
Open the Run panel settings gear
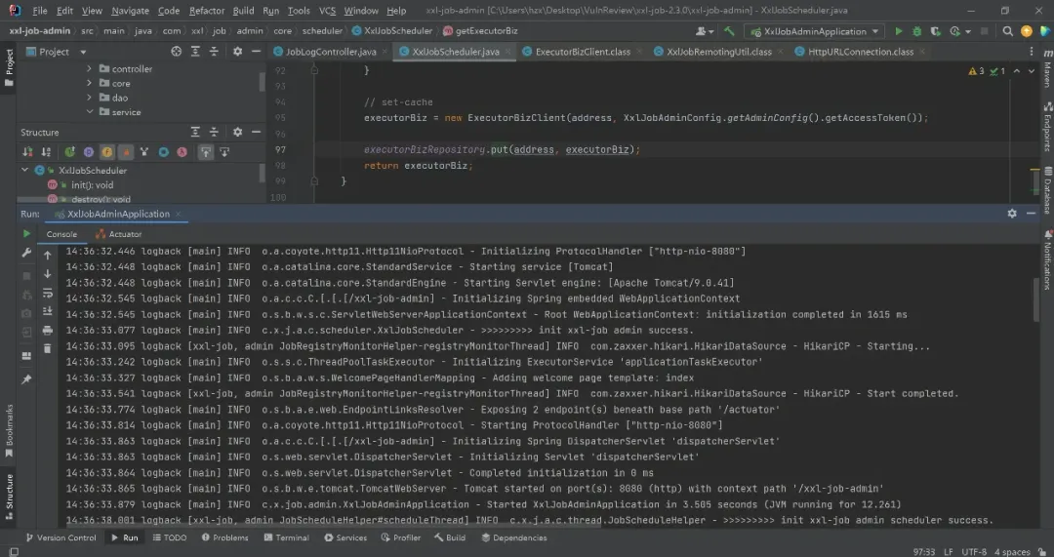[x=1012, y=214]
